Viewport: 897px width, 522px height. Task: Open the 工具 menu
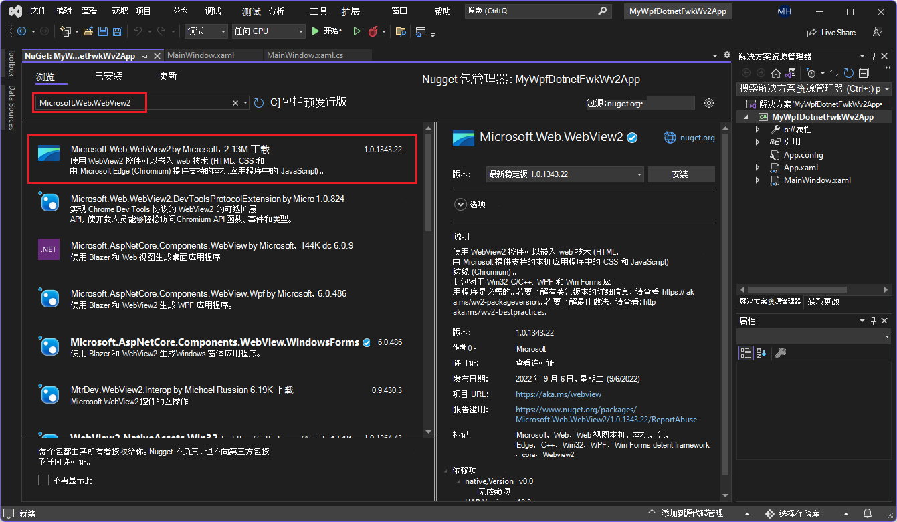tap(320, 10)
